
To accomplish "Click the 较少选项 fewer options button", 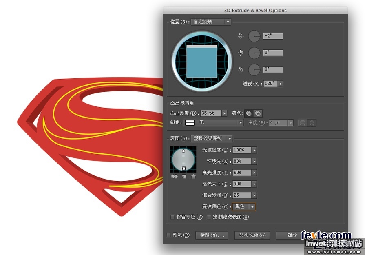I will point(252,235).
